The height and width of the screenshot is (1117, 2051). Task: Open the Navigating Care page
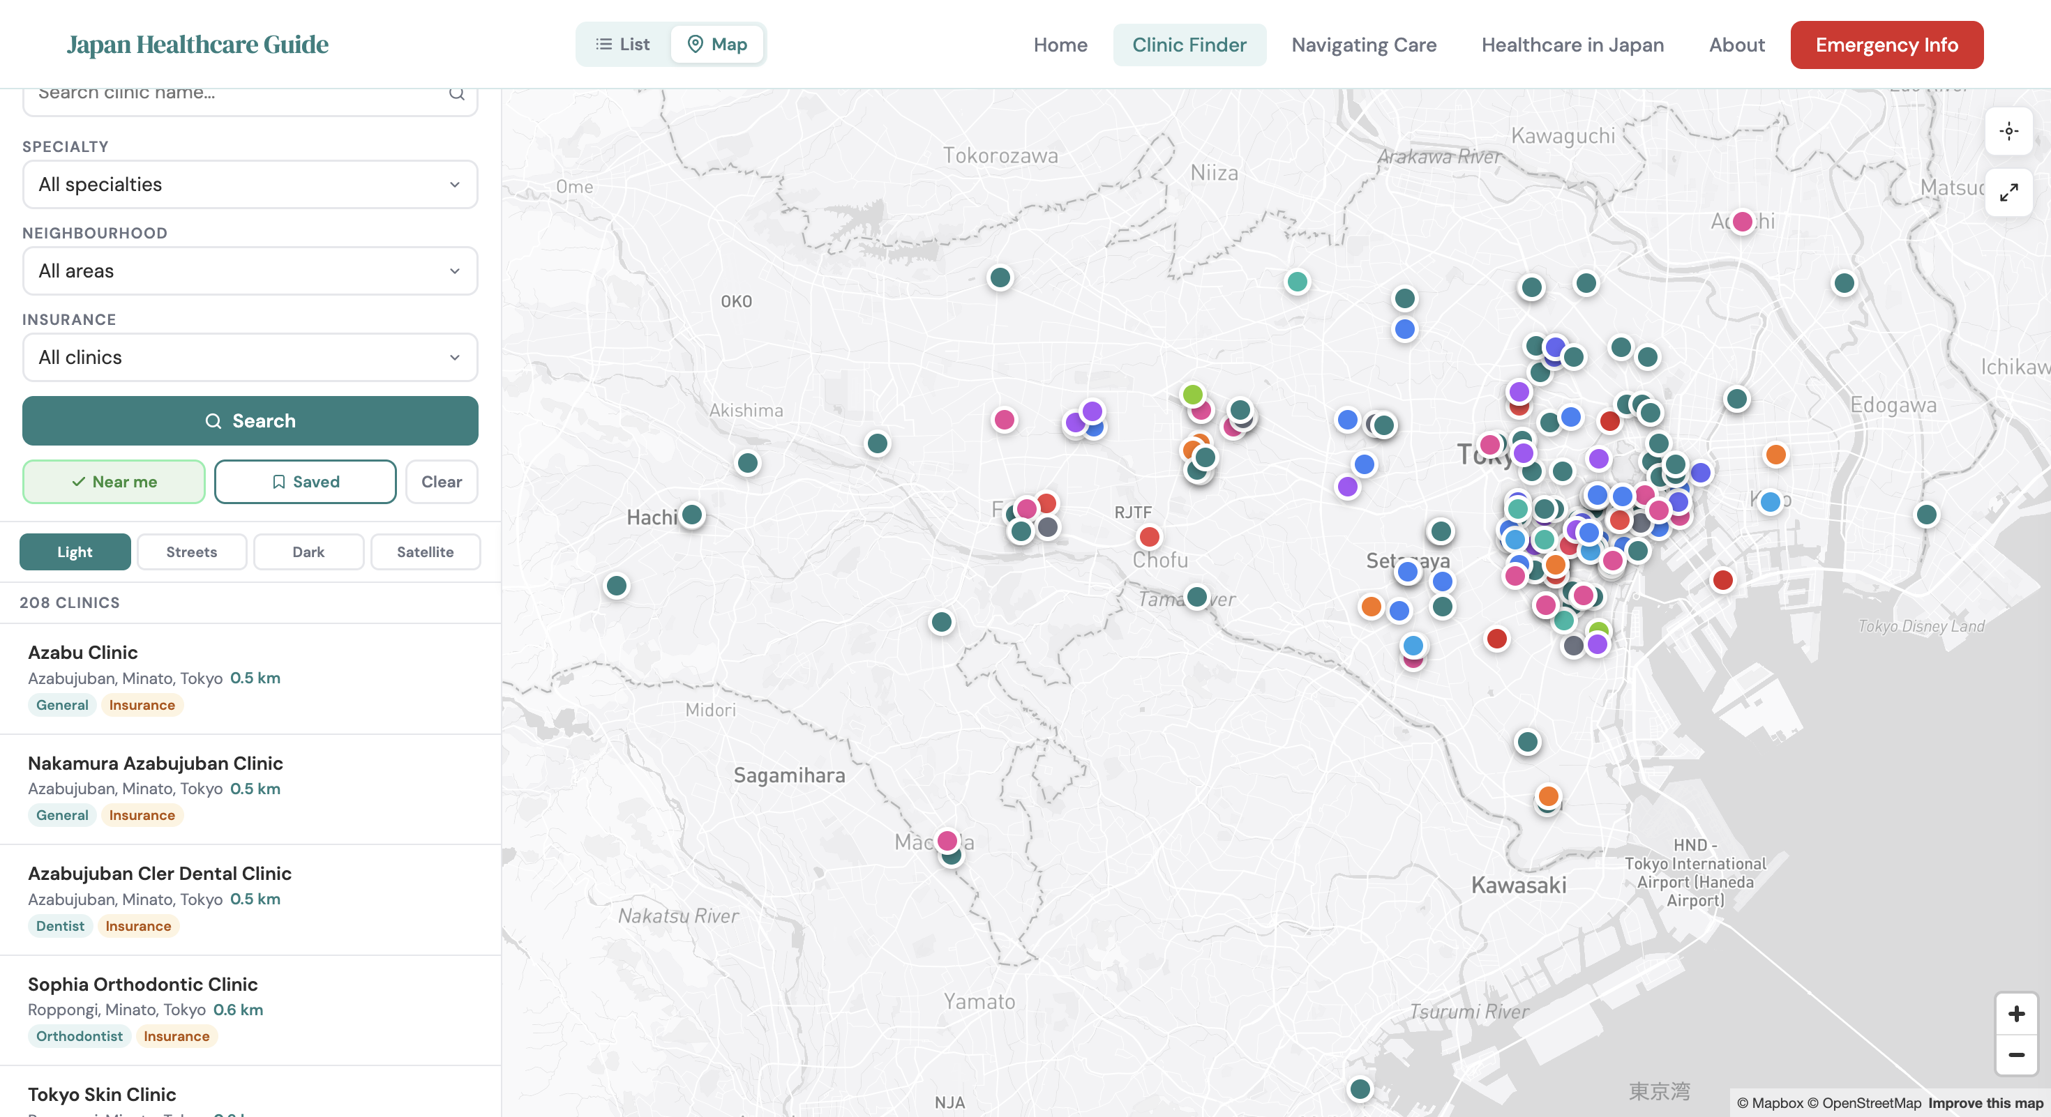[x=1363, y=45]
